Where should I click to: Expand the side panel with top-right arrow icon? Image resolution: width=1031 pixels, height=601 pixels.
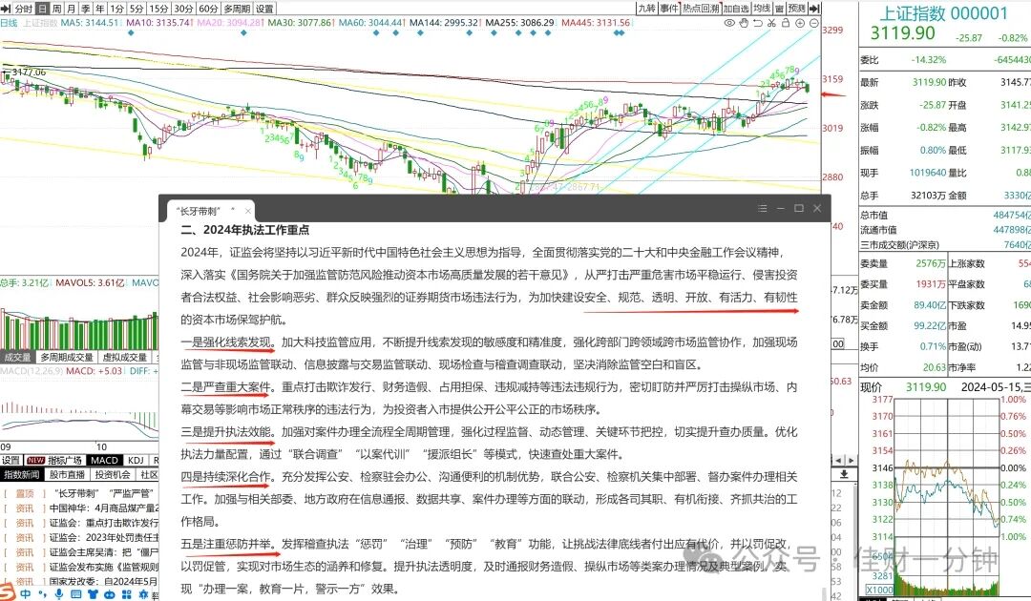pos(814,9)
